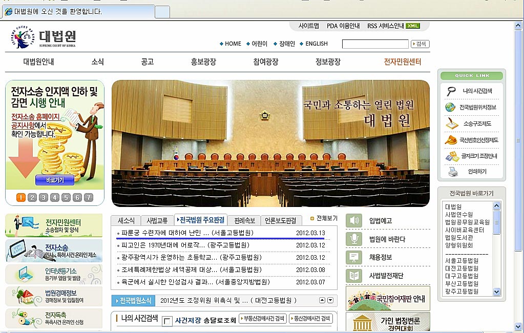
Task: Check the 사건저장 checkbox
Action: click(x=167, y=321)
